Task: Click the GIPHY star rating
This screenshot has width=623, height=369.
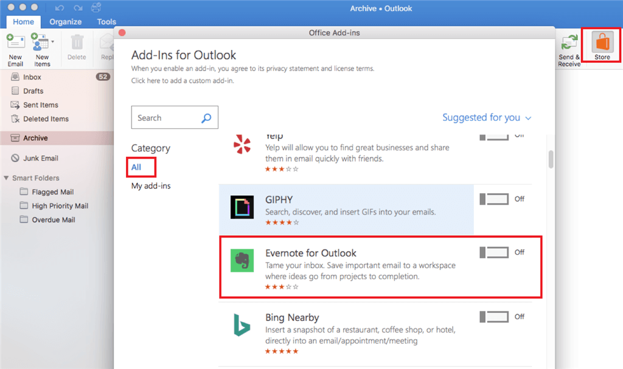Action: [x=282, y=222]
